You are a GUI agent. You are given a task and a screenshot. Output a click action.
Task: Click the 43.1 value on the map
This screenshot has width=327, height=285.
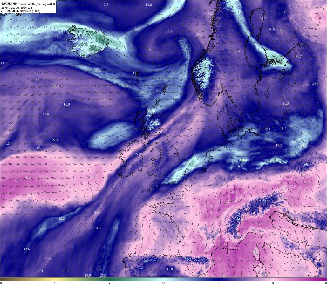coord(213,206)
